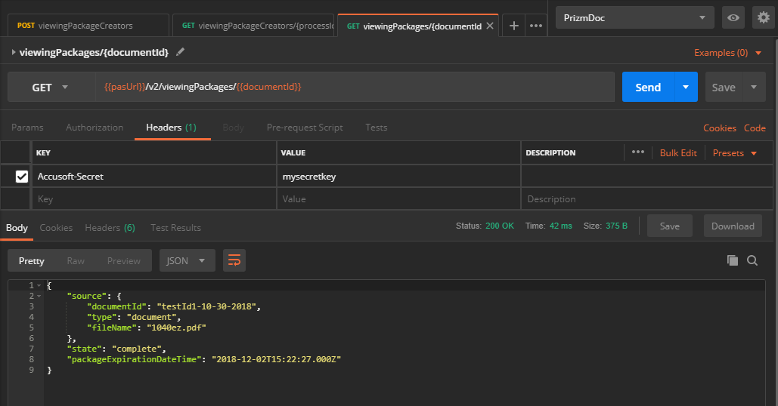Viewport: 778px width, 406px height.
Task: Click the "complete" state value
Action: coord(136,349)
